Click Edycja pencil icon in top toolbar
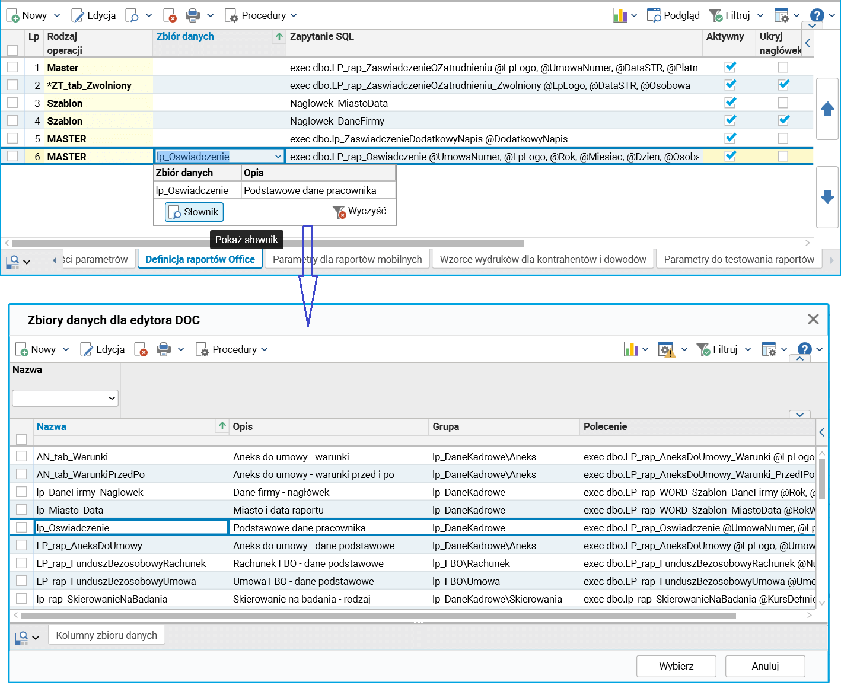The width and height of the screenshot is (841, 688). point(78,15)
